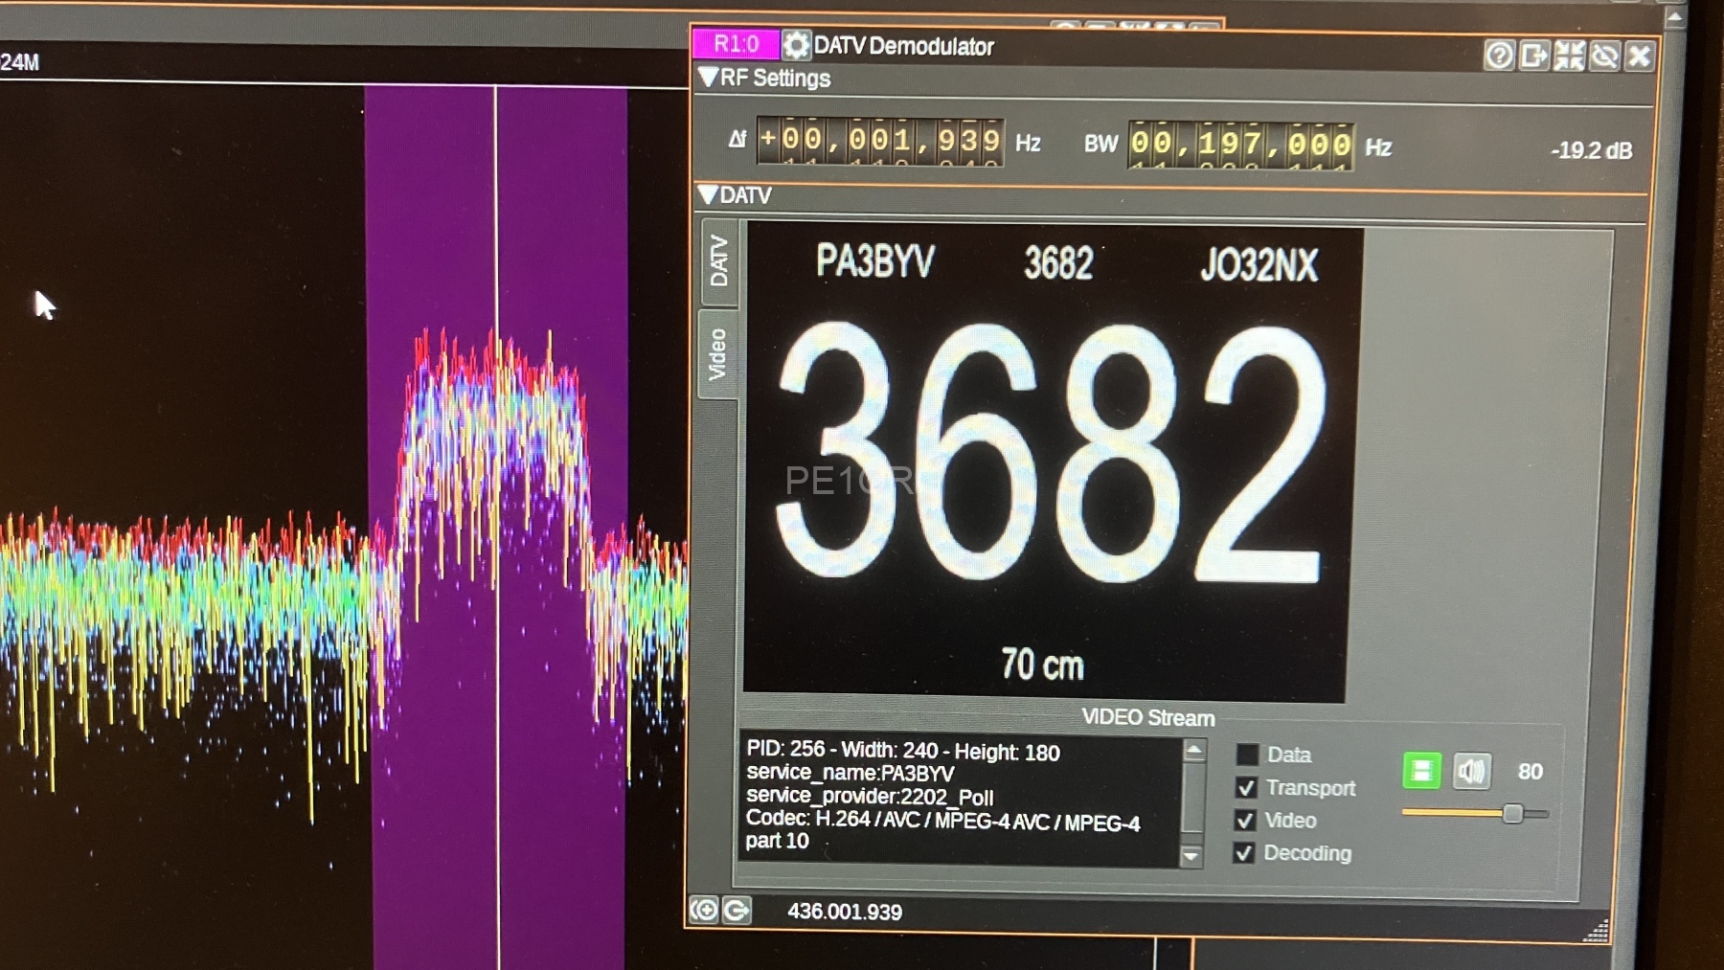This screenshot has width=1724, height=970.
Task: Uncheck the Transport checkbox
Action: pyautogui.click(x=1246, y=788)
